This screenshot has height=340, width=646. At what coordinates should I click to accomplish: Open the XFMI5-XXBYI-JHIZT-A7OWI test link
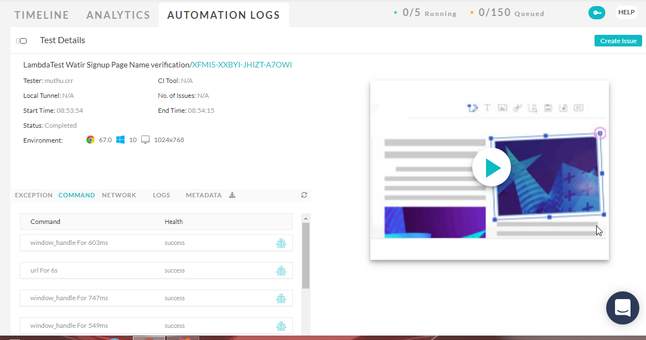(242, 65)
